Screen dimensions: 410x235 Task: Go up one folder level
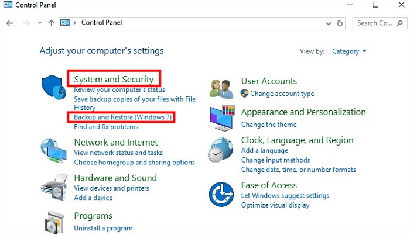pos(52,23)
